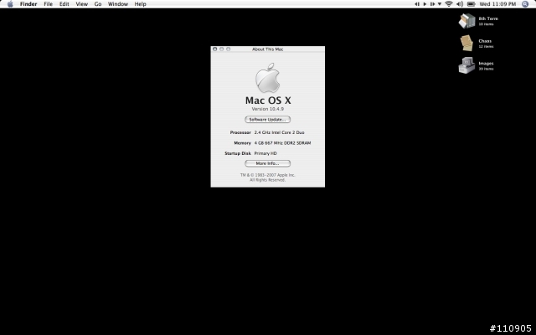Click the Memory label
Viewport: 536px width, 335px height.
pyautogui.click(x=242, y=143)
